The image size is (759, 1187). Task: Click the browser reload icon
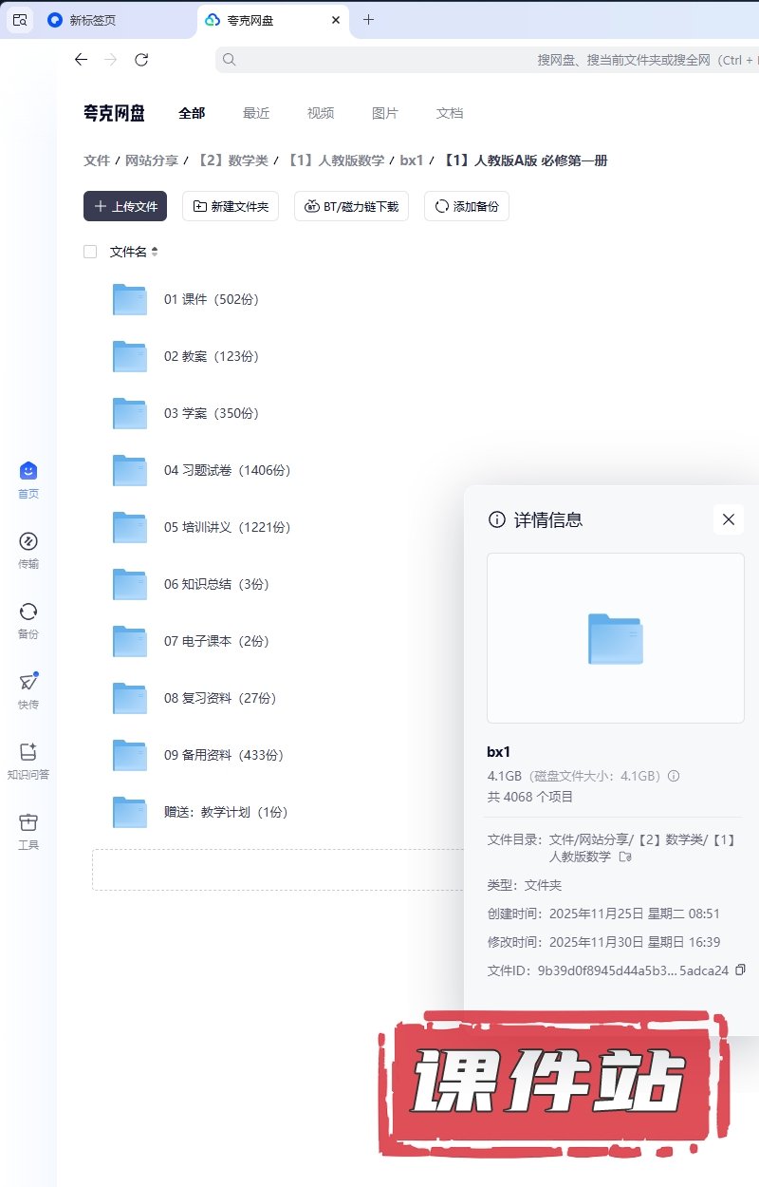click(141, 60)
